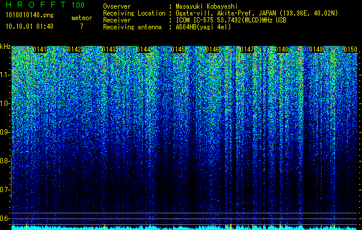Click the meteor count value 7
Image resolution: width=362 pixels, height=230 pixels.
[82, 26]
